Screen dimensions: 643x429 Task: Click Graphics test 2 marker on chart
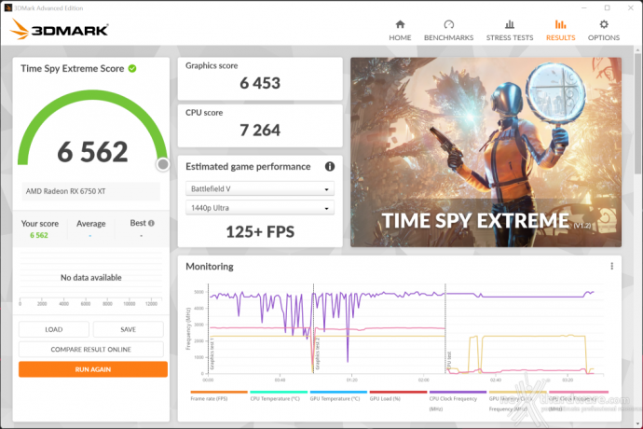click(317, 353)
